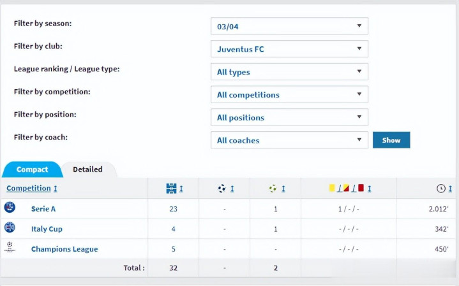Sort table by Competition column header
The image size is (459, 286).
pos(29,189)
